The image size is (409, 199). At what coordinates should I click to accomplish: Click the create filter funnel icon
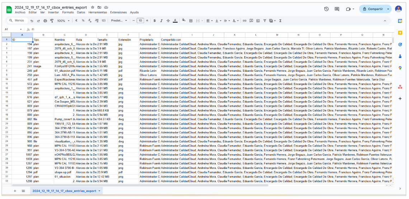[265, 21]
